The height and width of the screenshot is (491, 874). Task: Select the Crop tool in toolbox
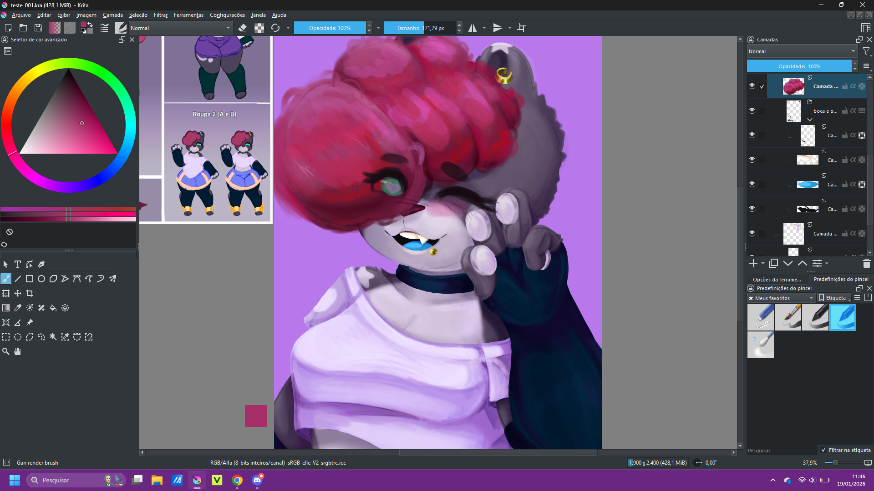point(30,293)
